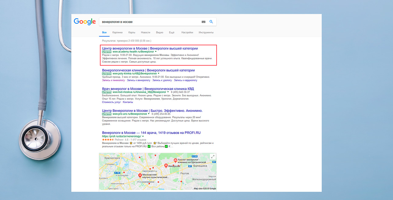
Task: Click the Венеролог map marker
Action: pos(166,166)
